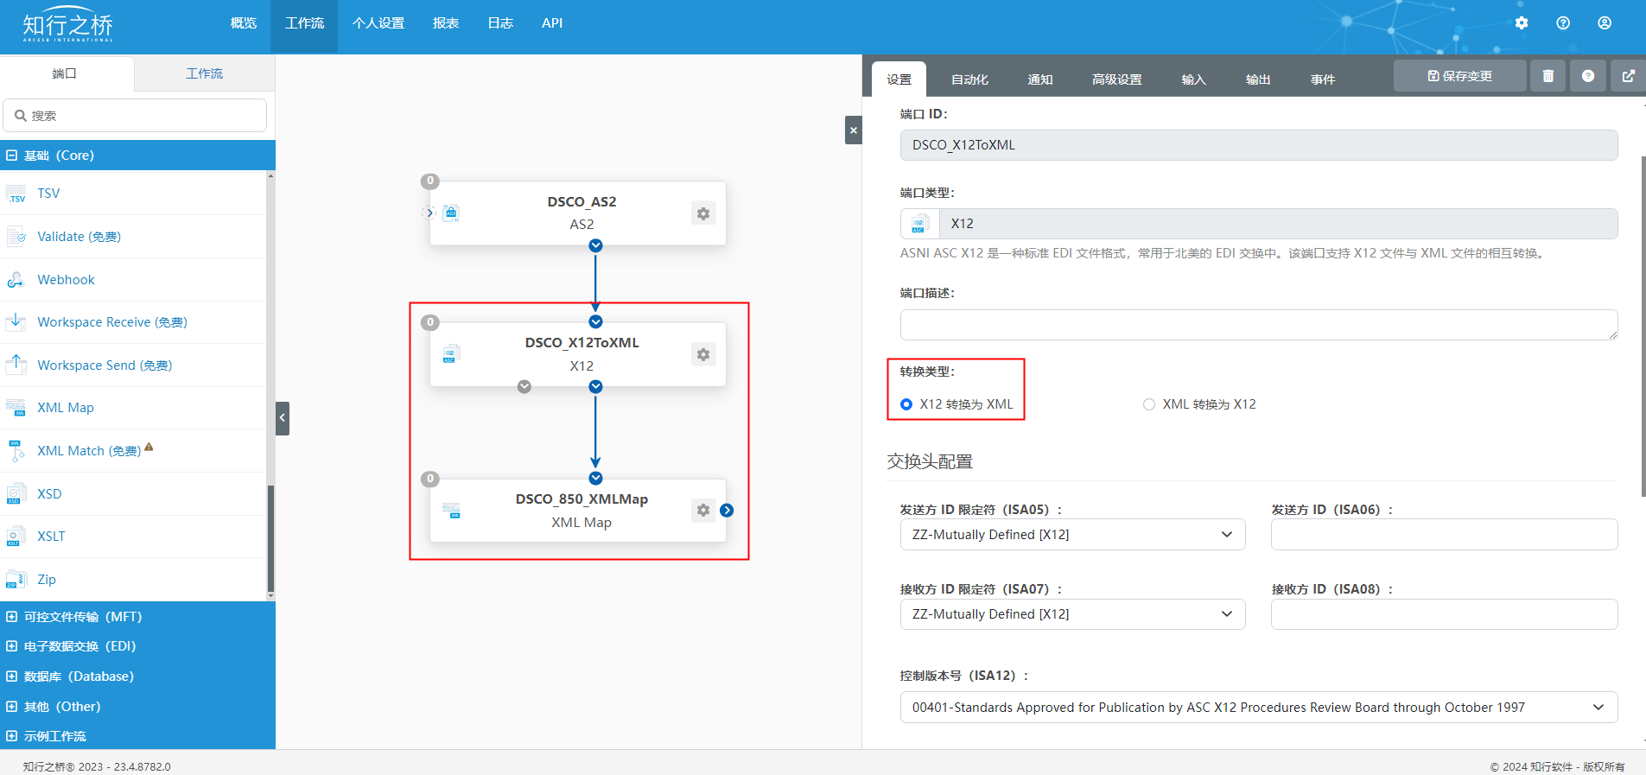Open 个人设置 in top navigation
The image size is (1646, 775).
tap(378, 23)
